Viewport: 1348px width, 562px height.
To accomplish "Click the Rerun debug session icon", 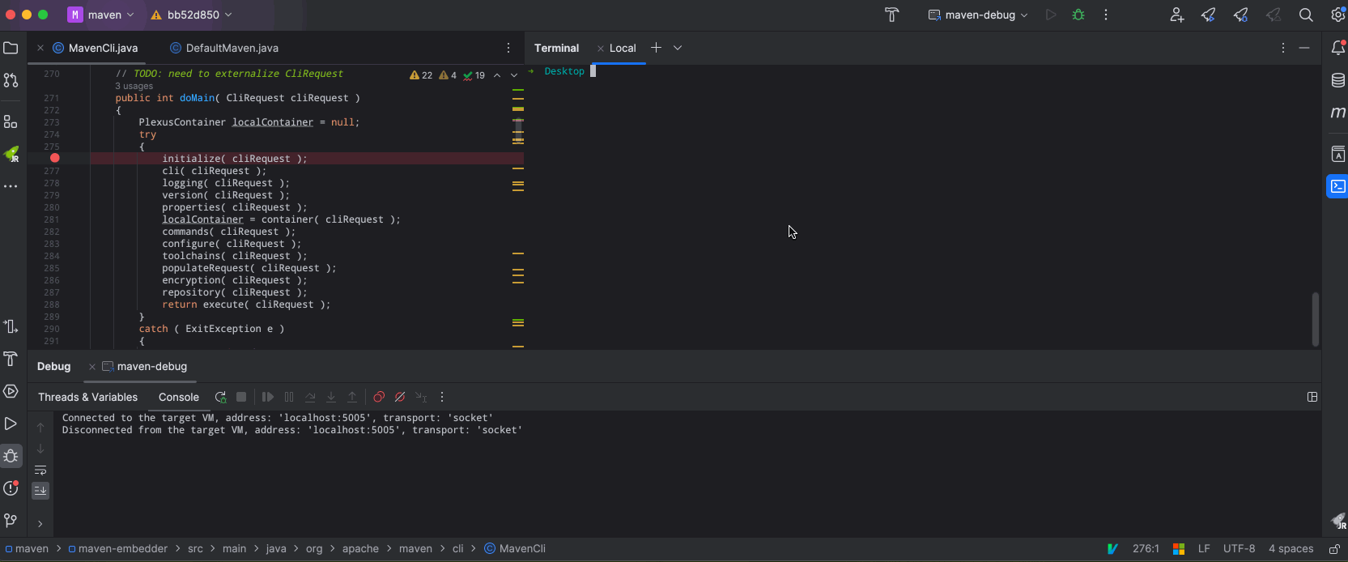I will [220, 397].
